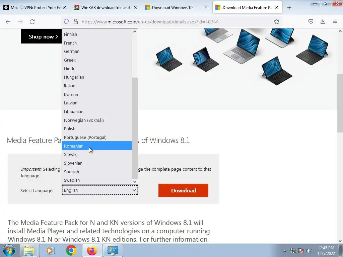
Task: Choose Italian in the dropdown list
Action: click(x=97, y=86)
